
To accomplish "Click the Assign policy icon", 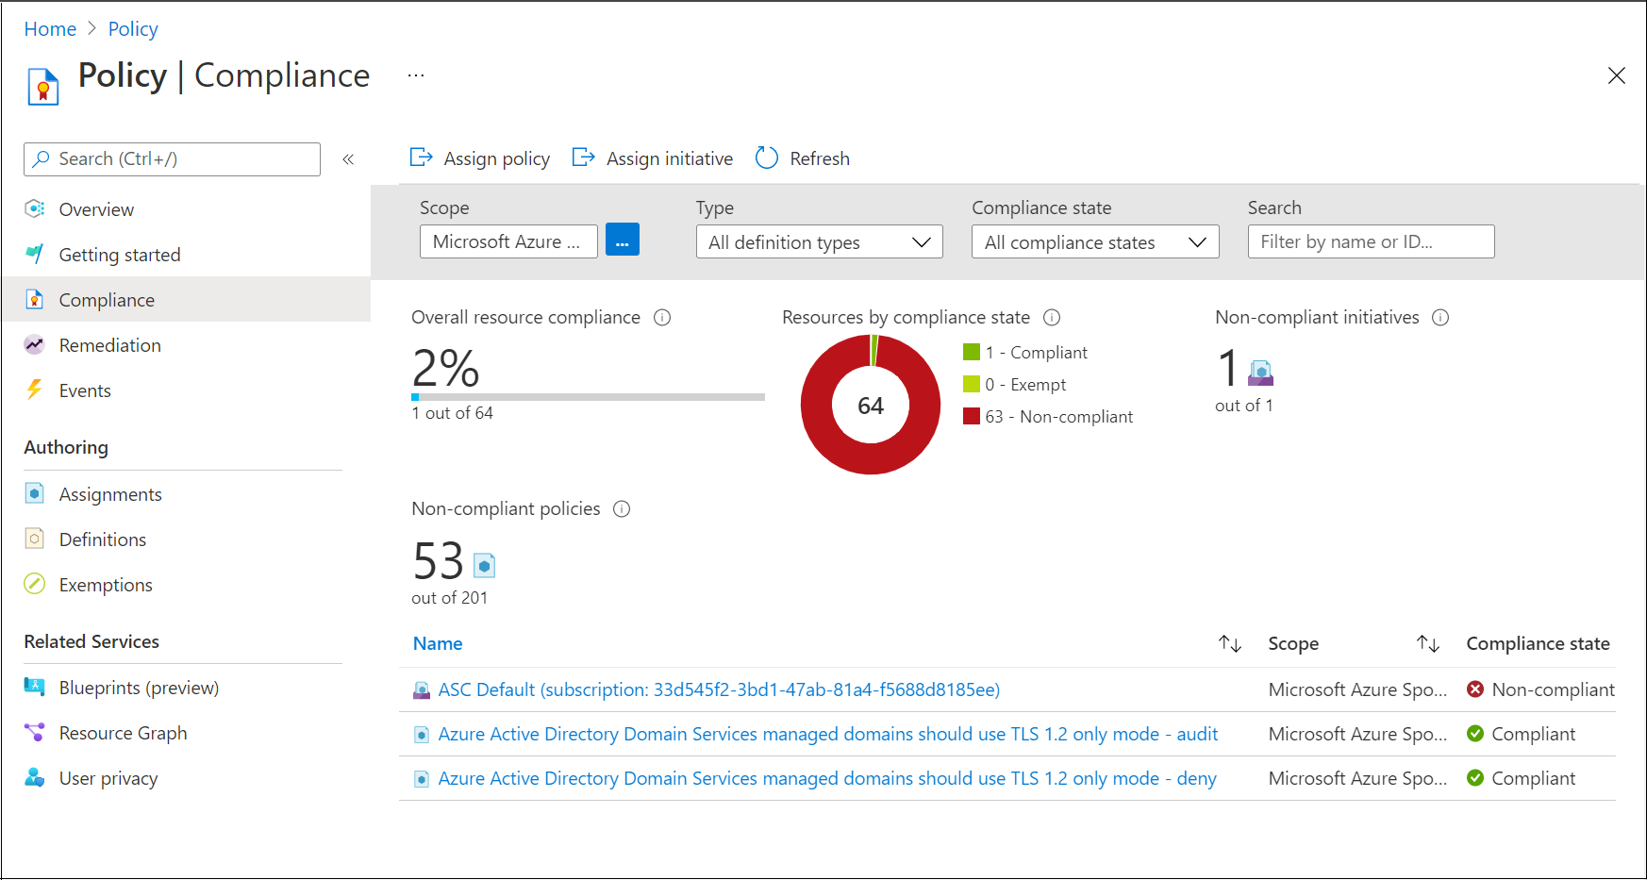I will tap(421, 158).
